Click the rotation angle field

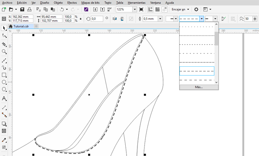point(97,19)
